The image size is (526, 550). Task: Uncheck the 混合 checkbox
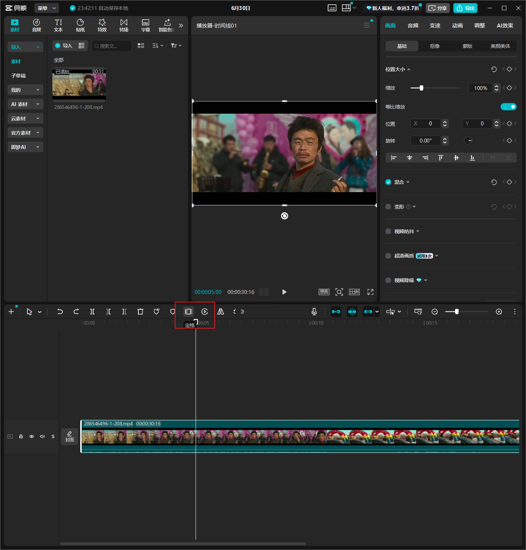click(388, 182)
